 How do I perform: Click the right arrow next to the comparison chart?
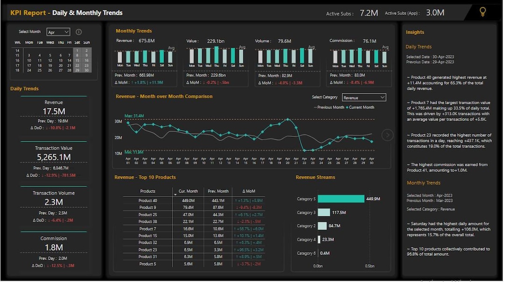[387, 135]
